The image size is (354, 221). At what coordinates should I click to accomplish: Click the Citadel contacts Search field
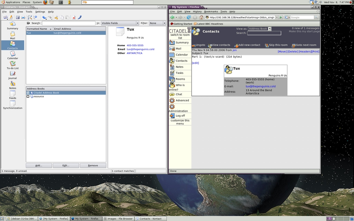[264, 33]
